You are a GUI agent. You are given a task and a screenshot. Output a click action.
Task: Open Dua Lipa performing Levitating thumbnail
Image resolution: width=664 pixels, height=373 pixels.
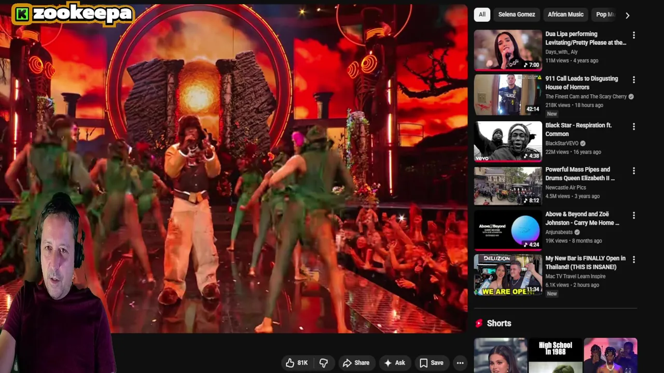508,50
